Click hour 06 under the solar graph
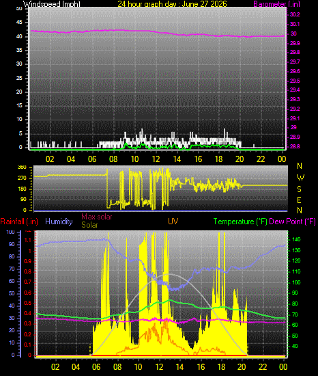 coord(96,367)
